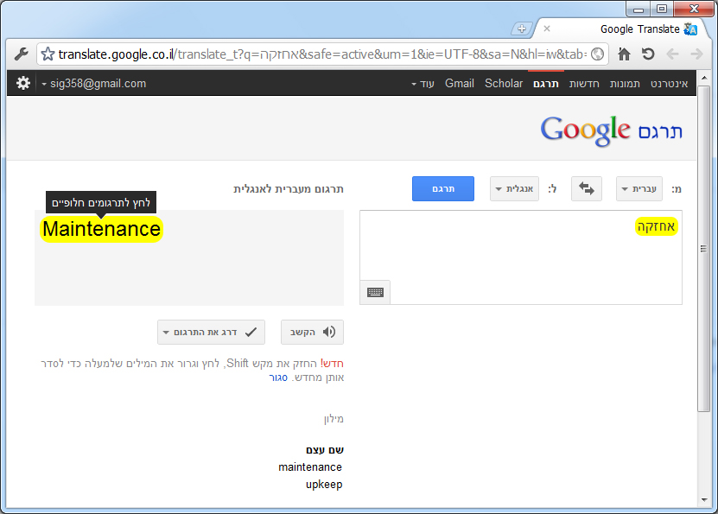Viewport: 718px width, 514px height.
Task: Click the globe icon in the address bar
Action: point(597,54)
